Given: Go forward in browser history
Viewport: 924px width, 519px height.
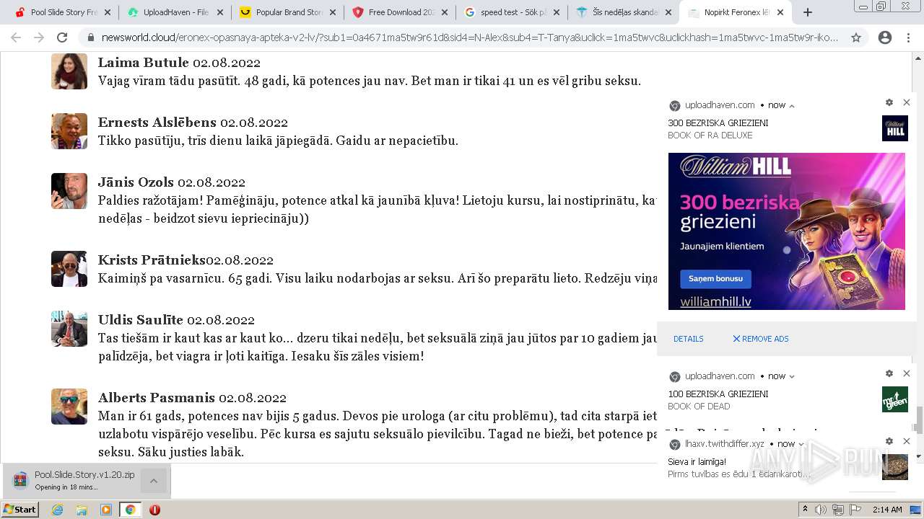Looking at the screenshot, I should (x=39, y=37).
